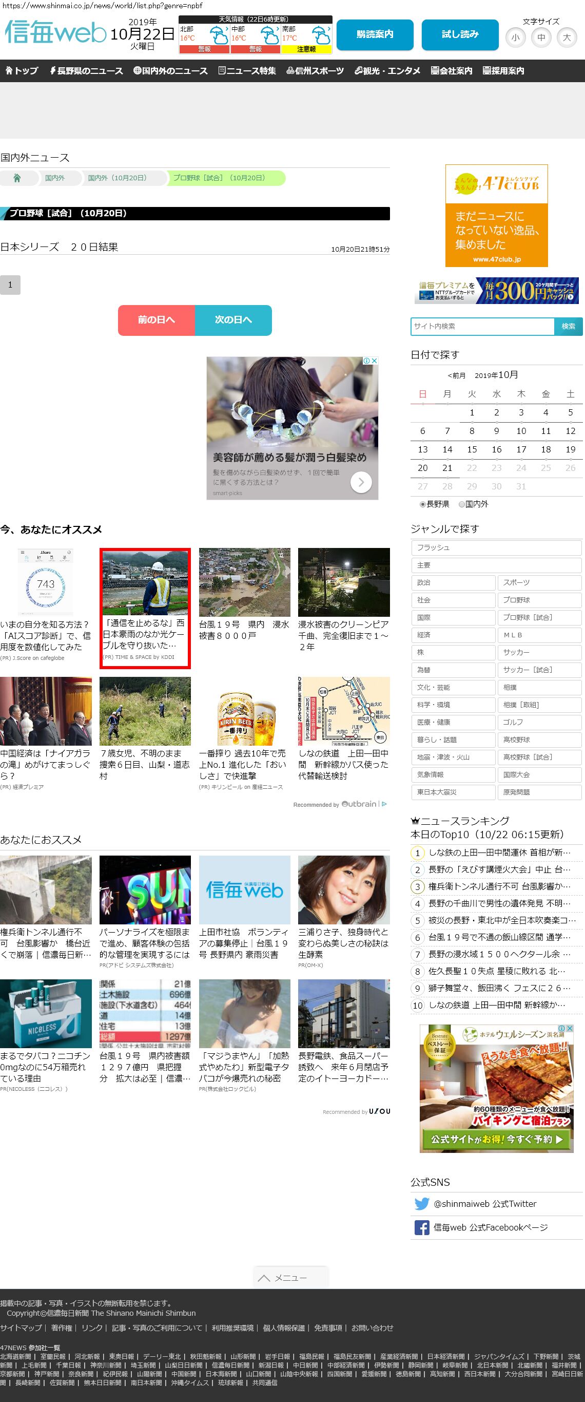Open the Kirin beer article thumbnail

click(244, 711)
